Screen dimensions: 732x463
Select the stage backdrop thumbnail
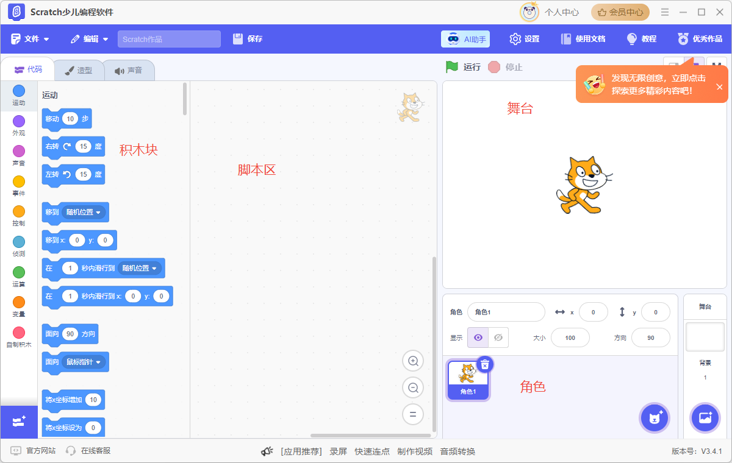[x=705, y=337]
